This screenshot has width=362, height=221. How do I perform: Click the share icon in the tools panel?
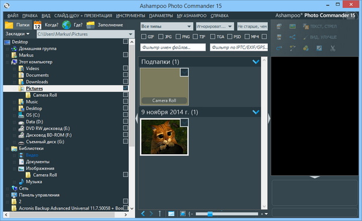tap(292, 37)
